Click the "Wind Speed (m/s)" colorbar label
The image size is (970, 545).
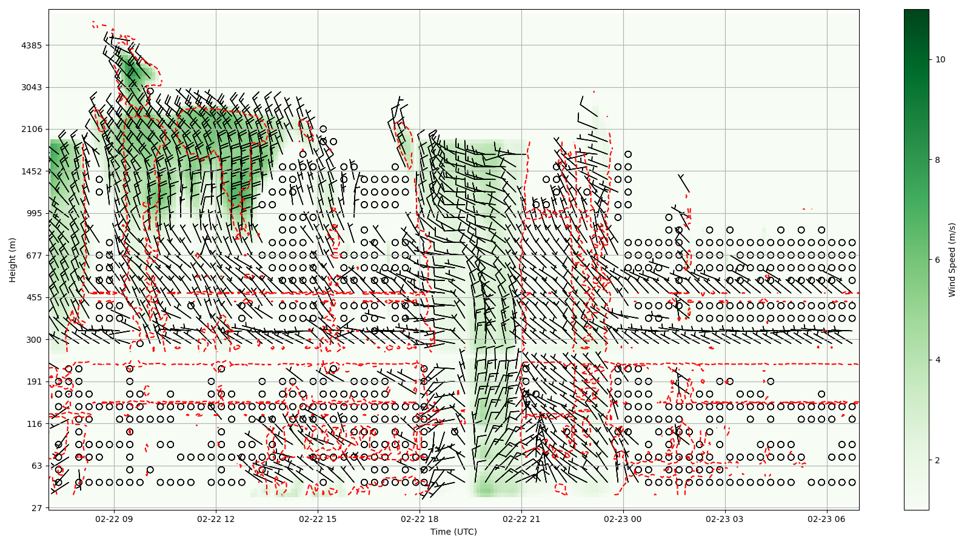952,260
